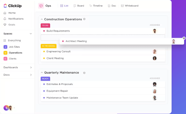186x114 pixels.
Task: Click the Construction Operations heading
Action: [63, 19]
